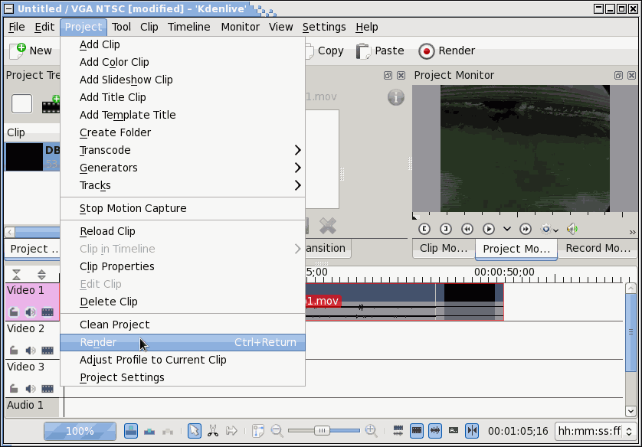Lock the Video 2 track
Image resolution: width=642 pixels, height=447 pixels.
coord(14,351)
